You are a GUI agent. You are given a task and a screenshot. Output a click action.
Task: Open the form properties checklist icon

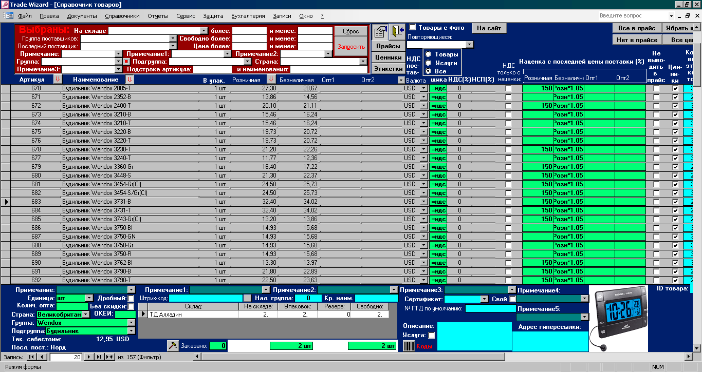pyautogui.click(x=380, y=32)
